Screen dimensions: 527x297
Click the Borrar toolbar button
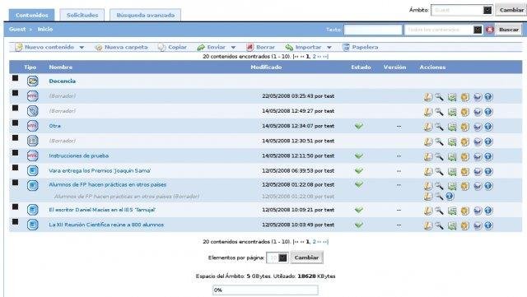click(260, 48)
